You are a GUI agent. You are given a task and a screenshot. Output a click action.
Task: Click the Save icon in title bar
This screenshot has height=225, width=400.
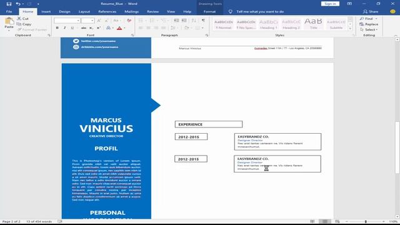pos(9,4)
